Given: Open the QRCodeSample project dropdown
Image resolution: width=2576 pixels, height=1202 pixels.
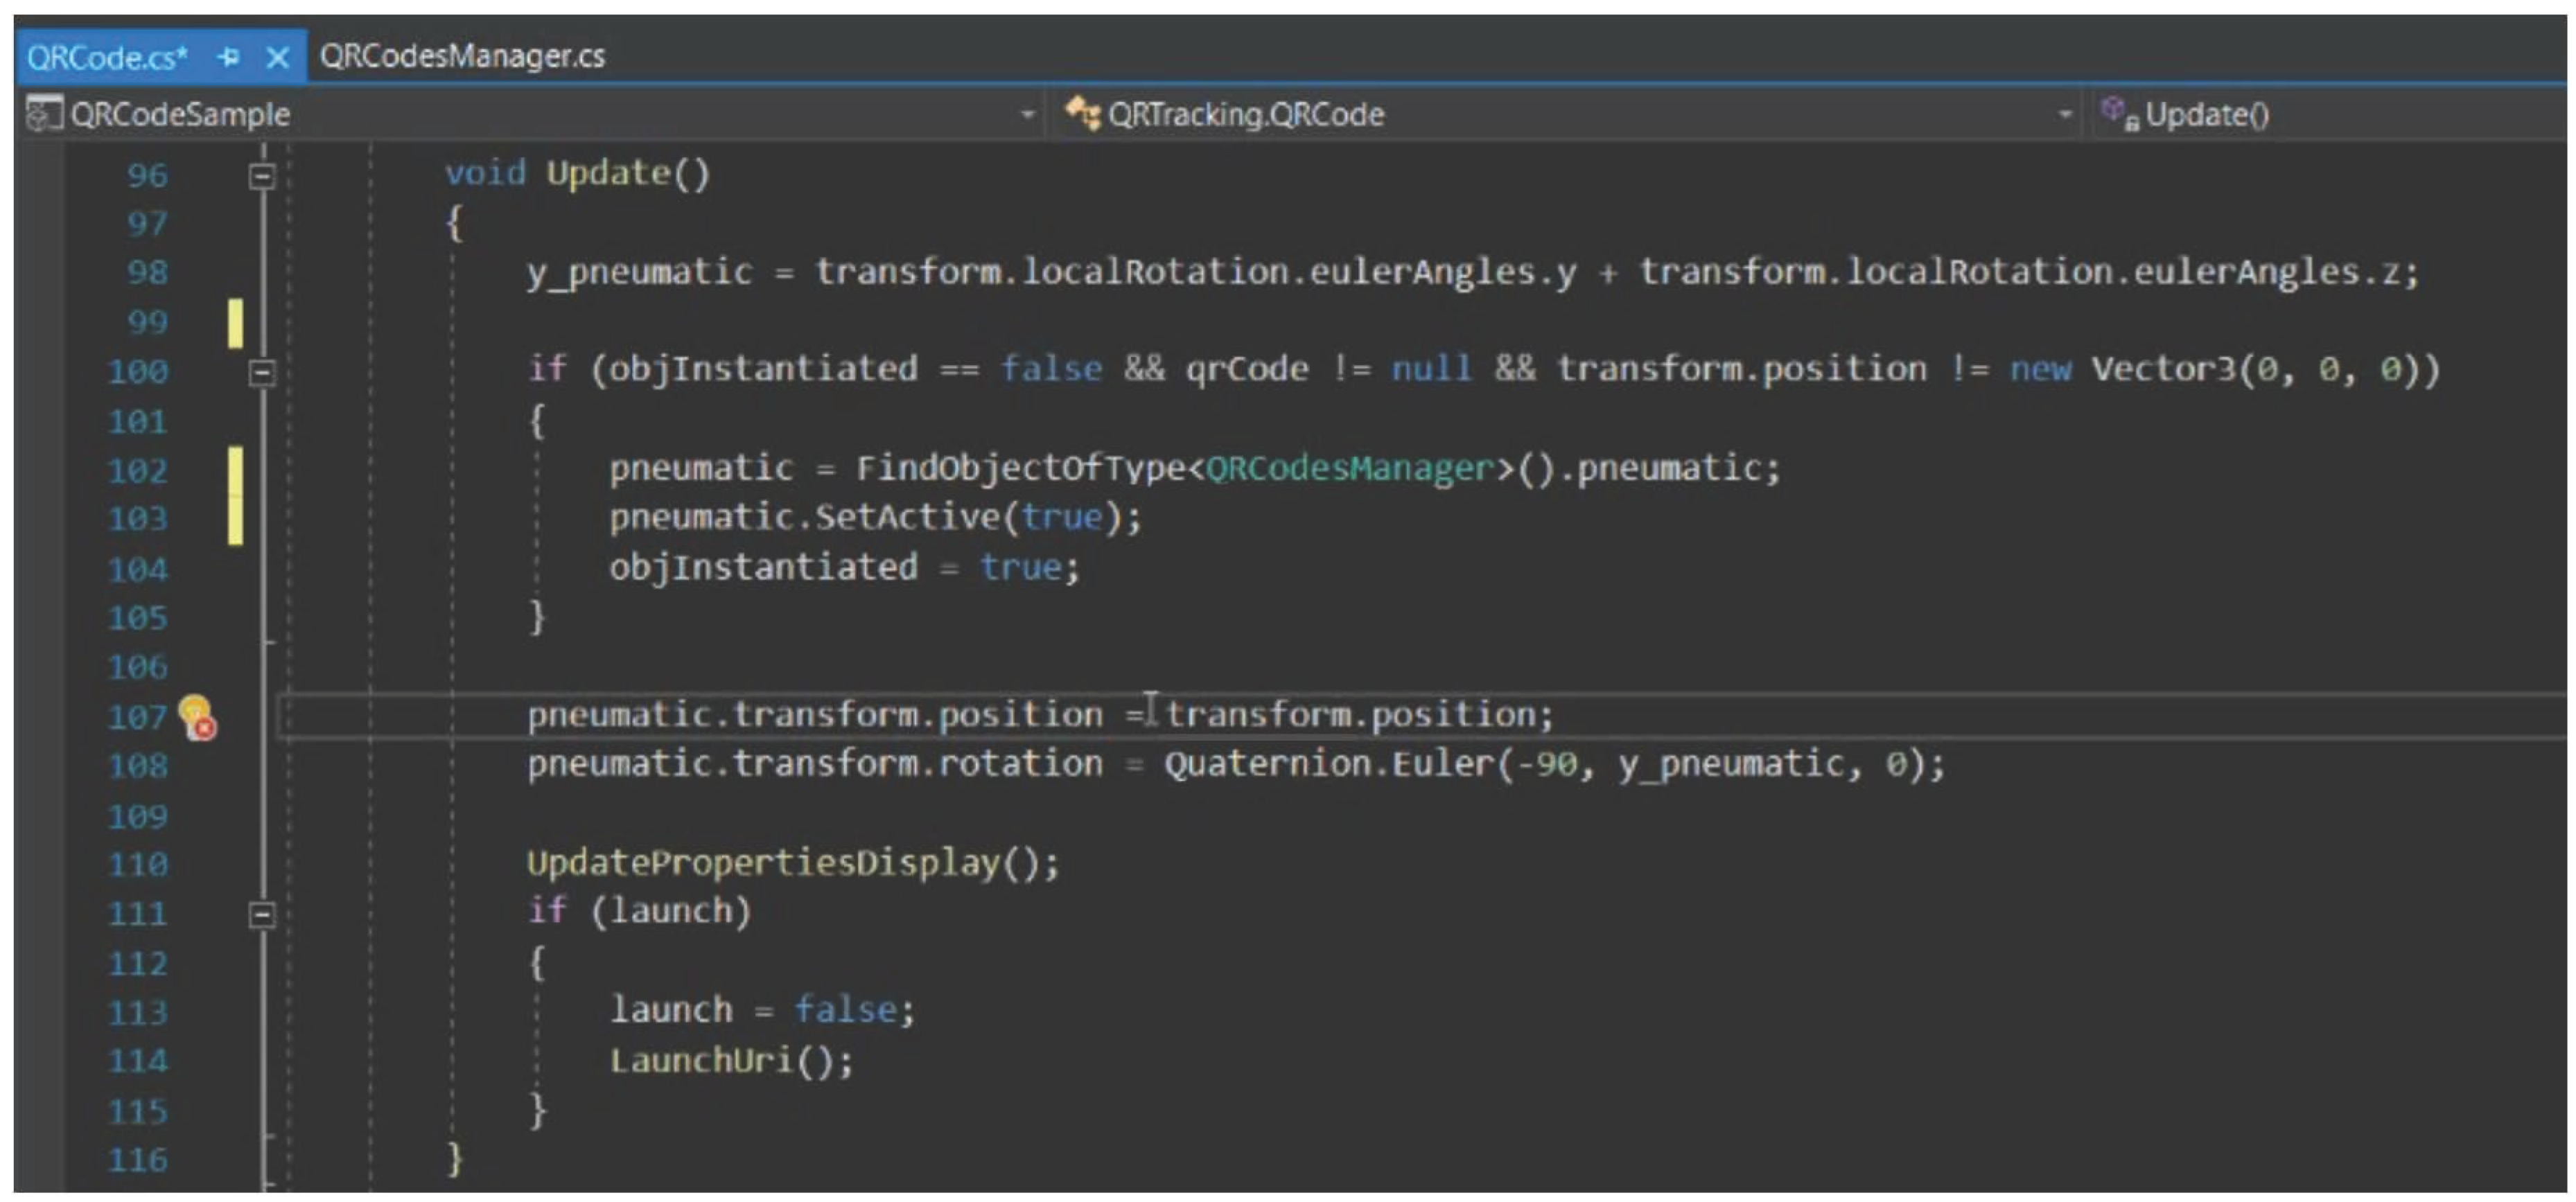Looking at the screenshot, I should pos(1027,114).
